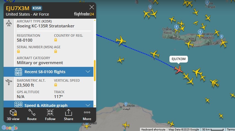Follow the selected aircraft
Image resolution: width=235 pixels, height=131 pixels.
click(x=50, y=115)
